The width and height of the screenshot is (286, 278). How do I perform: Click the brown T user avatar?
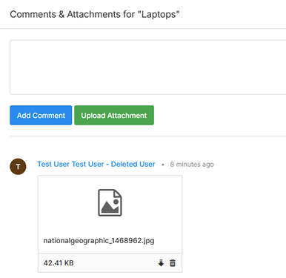[18, 167]
